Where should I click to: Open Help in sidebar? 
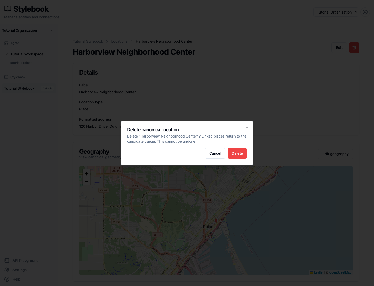click(x=16, y=279)
